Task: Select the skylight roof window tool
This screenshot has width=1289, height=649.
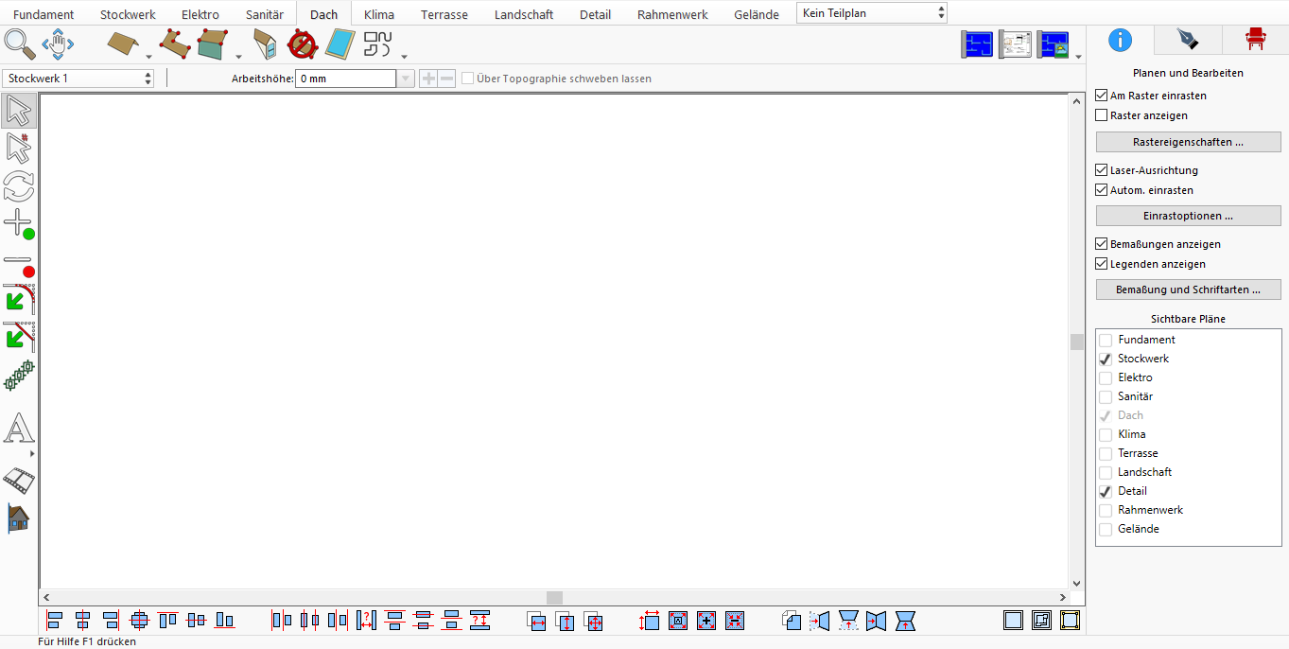Action: tap(340, 44)
